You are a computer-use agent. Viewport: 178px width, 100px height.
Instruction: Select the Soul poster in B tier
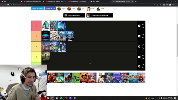click(62, 47)
